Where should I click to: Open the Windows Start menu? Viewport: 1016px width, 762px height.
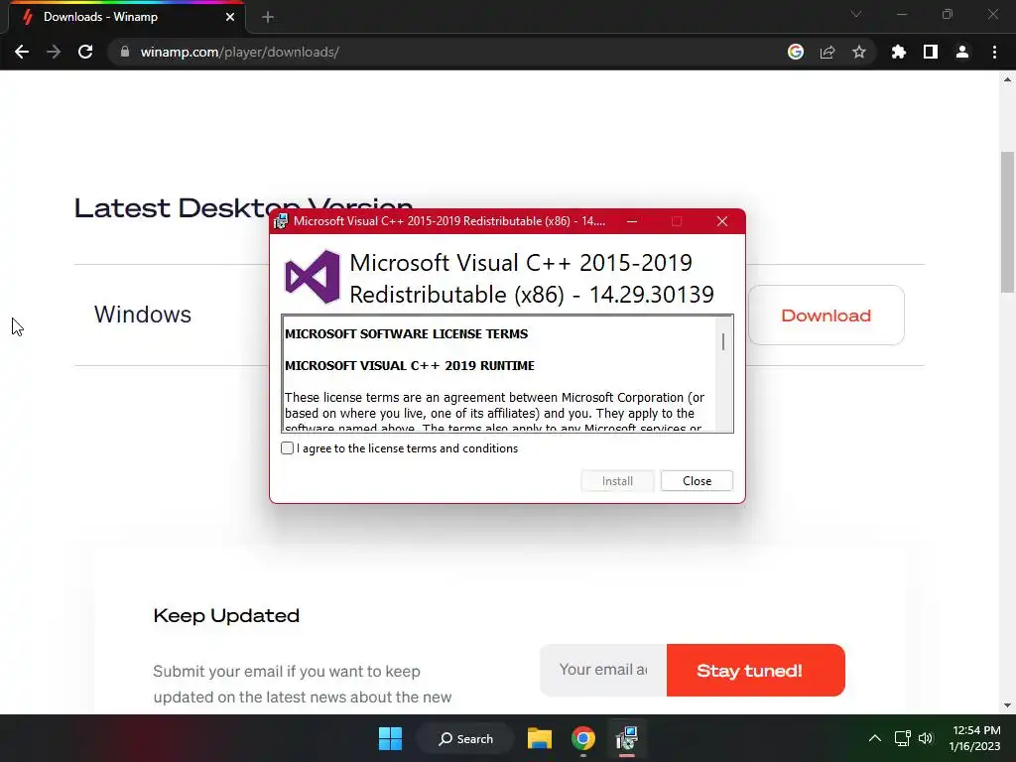[x=390, y=738]
